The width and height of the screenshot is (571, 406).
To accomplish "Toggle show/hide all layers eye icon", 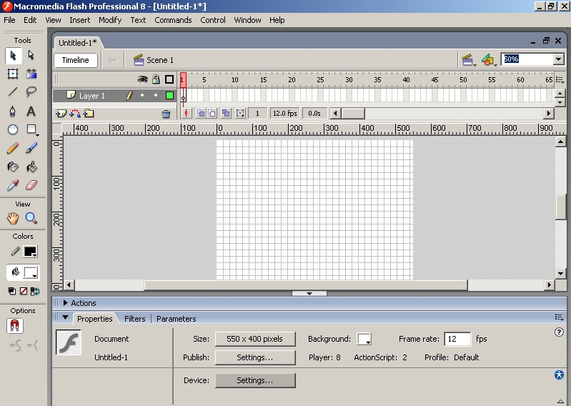I will 142,79.
